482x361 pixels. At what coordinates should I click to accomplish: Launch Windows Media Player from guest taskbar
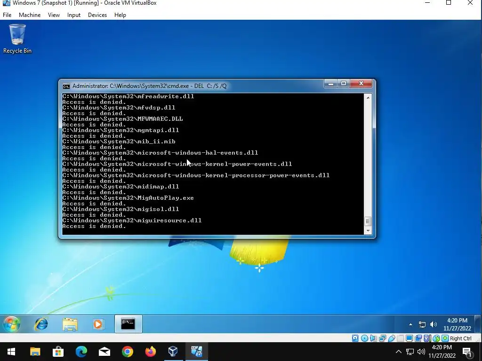[x=98, y=324]
